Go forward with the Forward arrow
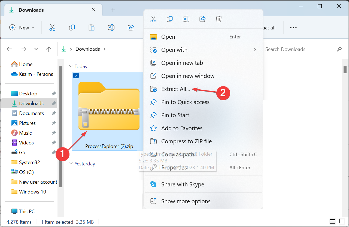 24,49
